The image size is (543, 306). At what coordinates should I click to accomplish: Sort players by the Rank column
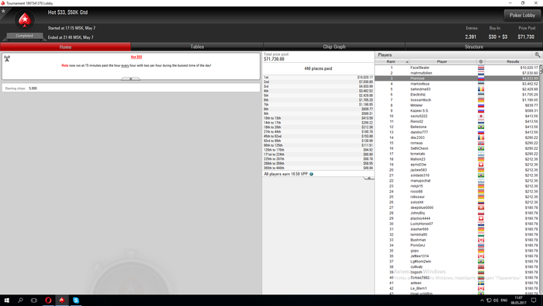coord(392,61)
